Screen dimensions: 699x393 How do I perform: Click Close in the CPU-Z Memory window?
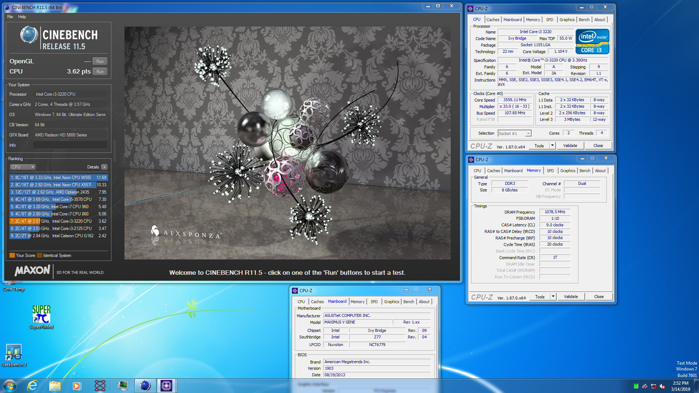pos(599,297)
